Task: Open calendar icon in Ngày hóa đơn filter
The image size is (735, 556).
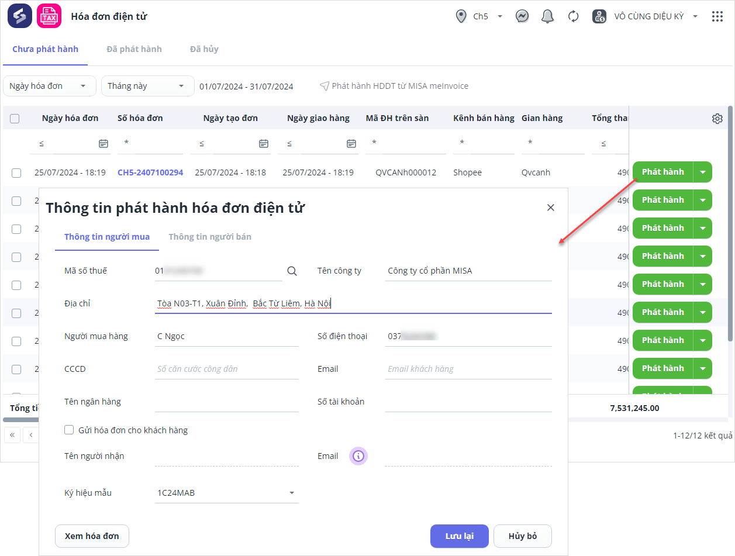Action: click(103, 143)
